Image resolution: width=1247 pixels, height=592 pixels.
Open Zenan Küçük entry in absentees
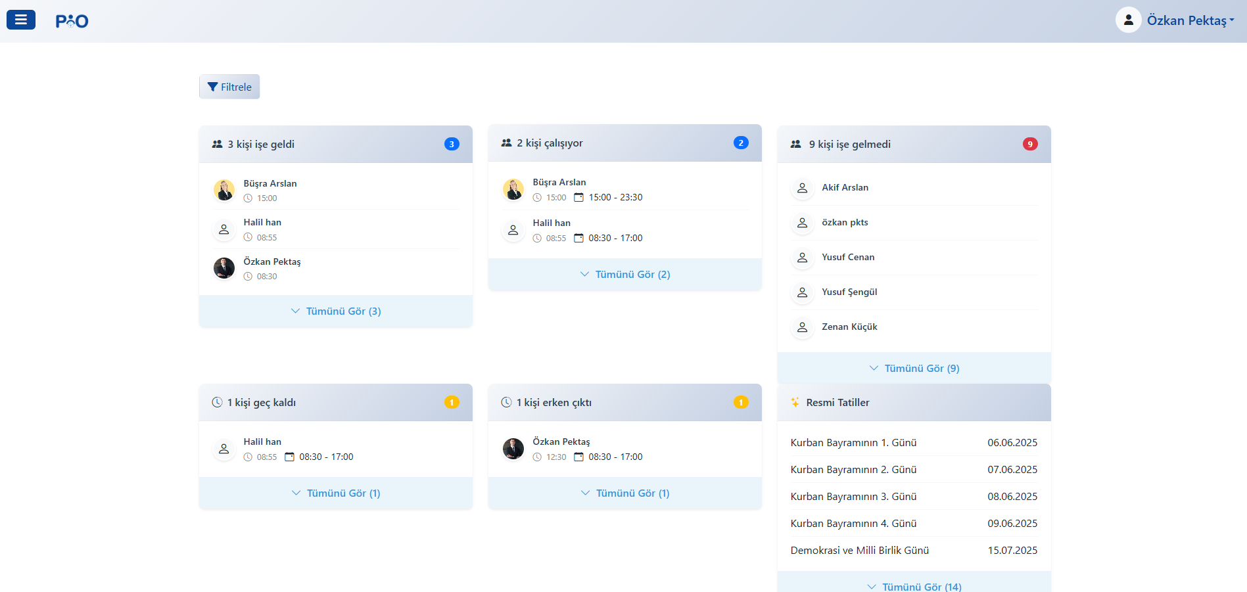pos(849,327)
